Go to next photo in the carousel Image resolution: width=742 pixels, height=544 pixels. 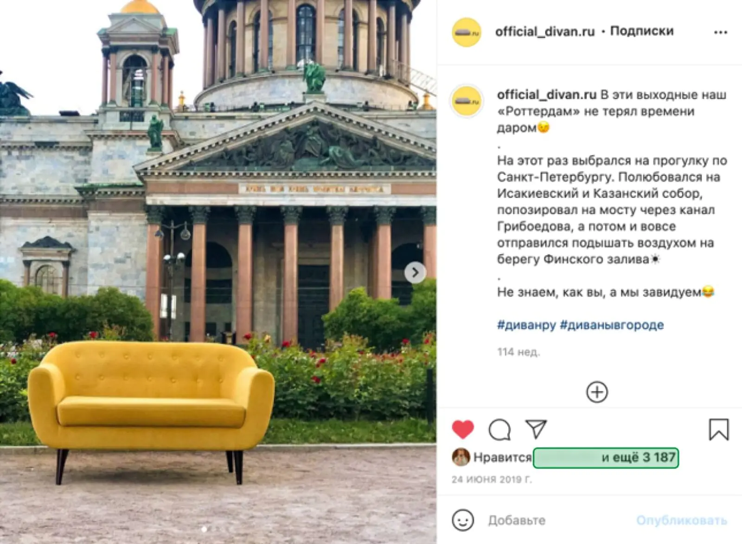click(x=415, y=273)
